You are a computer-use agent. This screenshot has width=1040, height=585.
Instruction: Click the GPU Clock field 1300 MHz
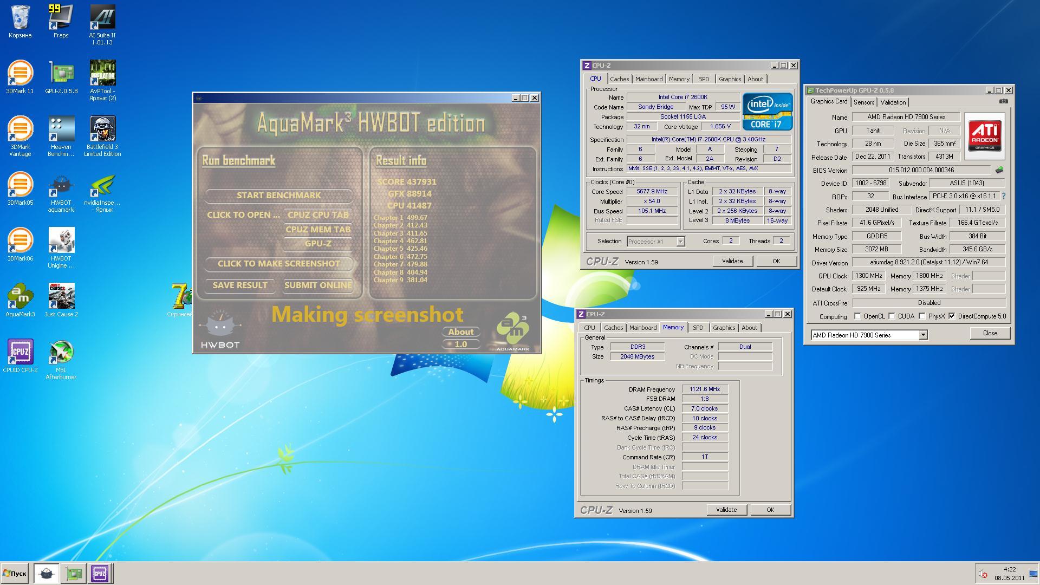click(x=868, y=276)
